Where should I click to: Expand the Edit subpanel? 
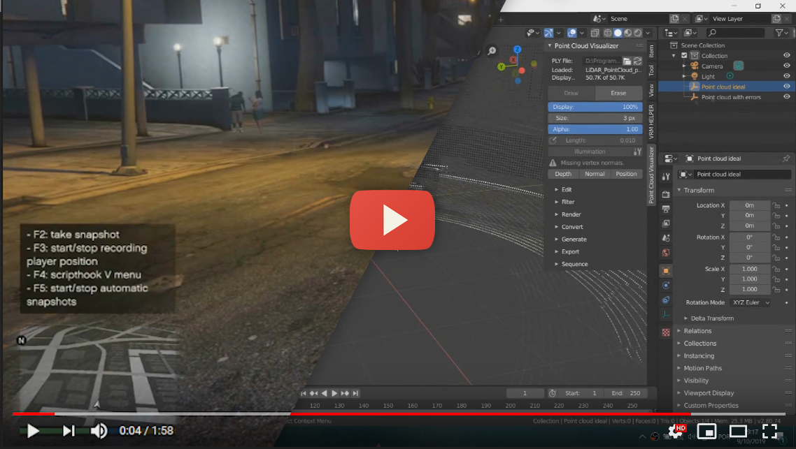point(562,189)
